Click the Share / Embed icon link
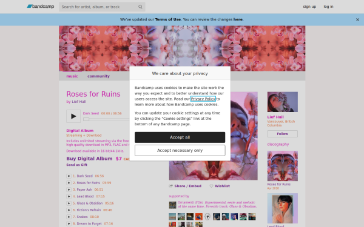The image size is (364, 227). pos(185,186)
